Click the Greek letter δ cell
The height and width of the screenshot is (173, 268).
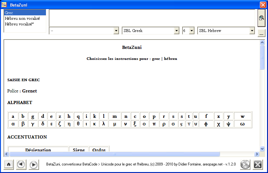pos(43,124)
